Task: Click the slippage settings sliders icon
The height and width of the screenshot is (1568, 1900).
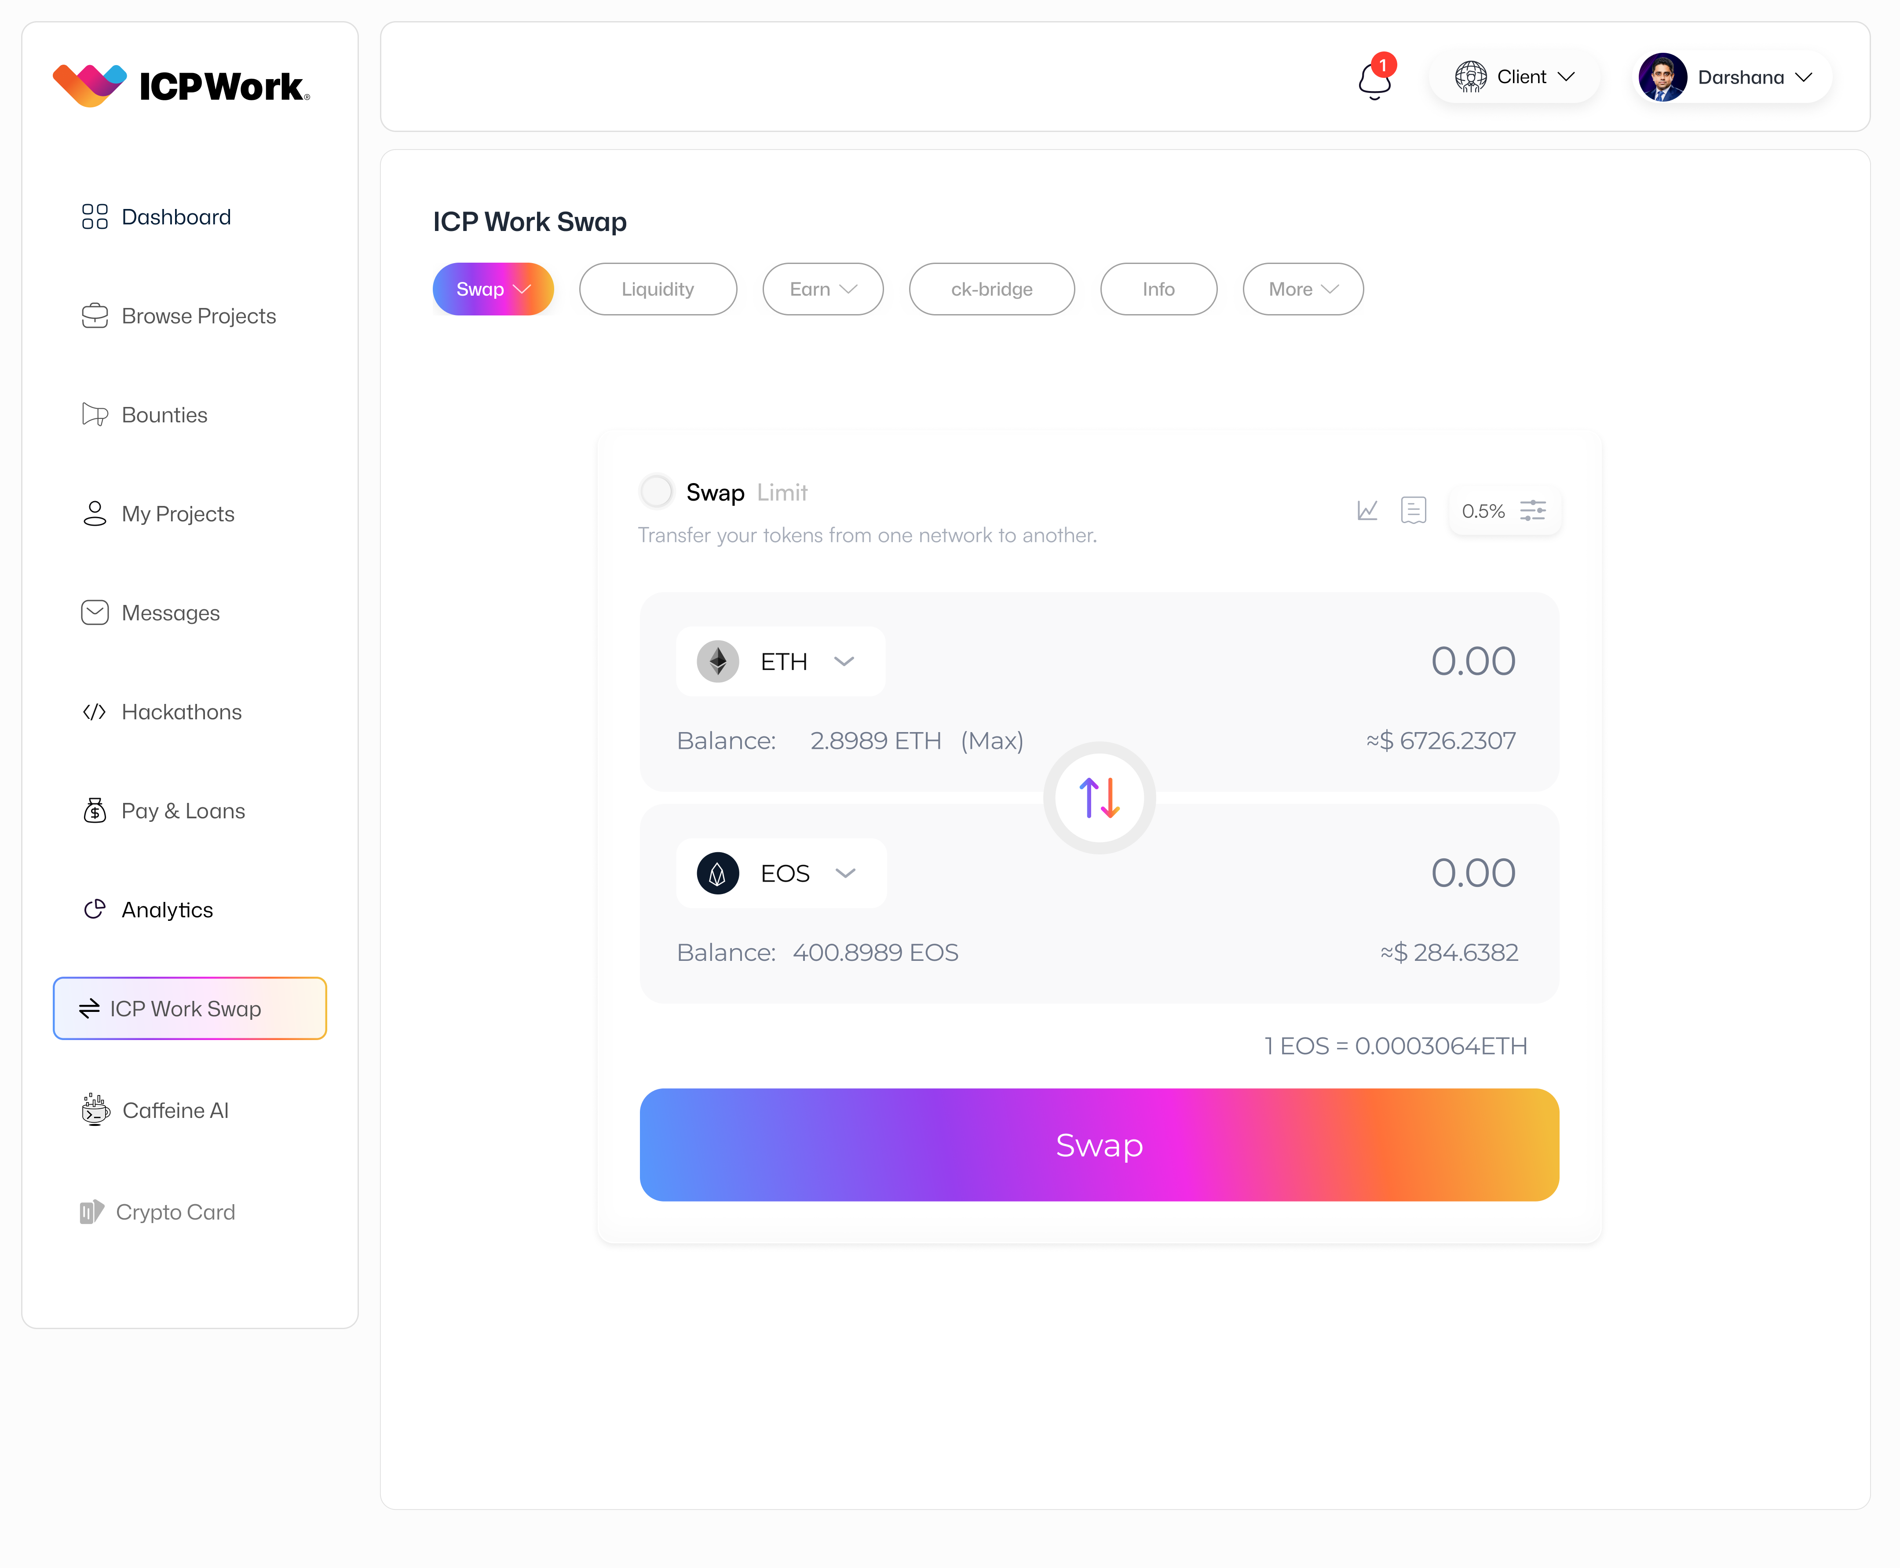Action: [x=1532, y=510]
